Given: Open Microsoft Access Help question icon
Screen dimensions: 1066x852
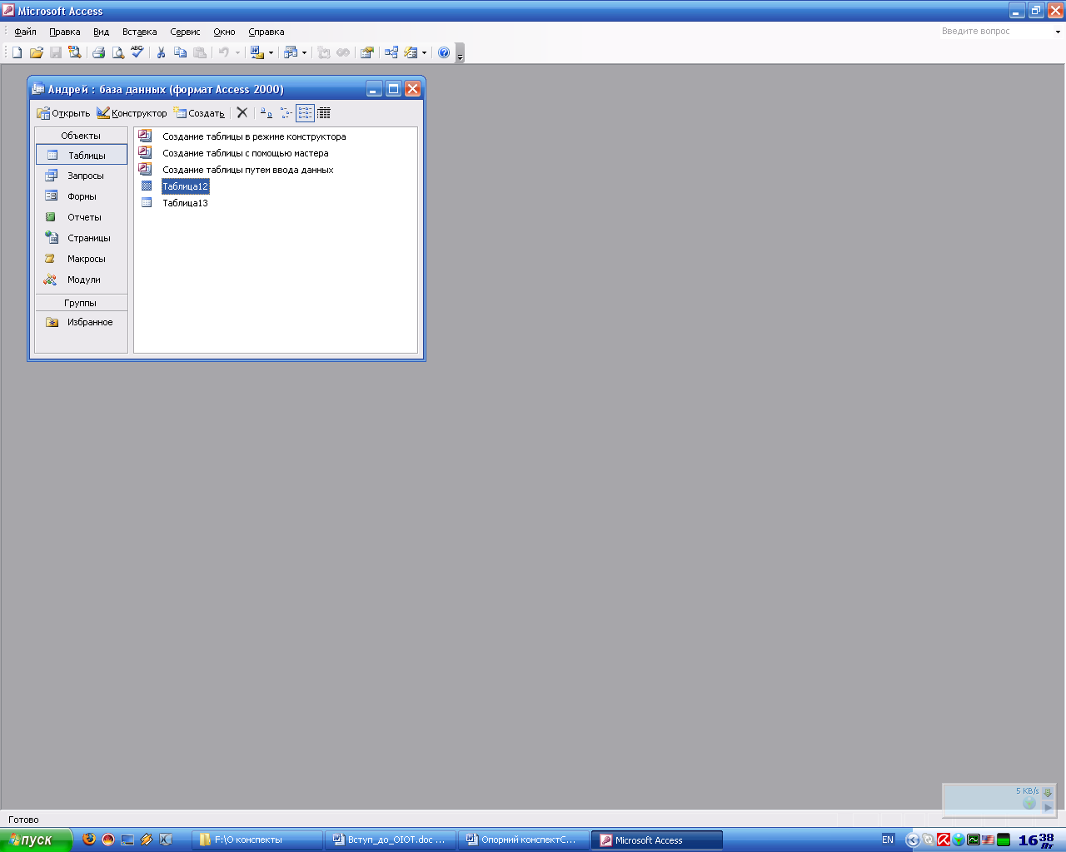Looking at the screenshot, I should [x=444, y=52].
